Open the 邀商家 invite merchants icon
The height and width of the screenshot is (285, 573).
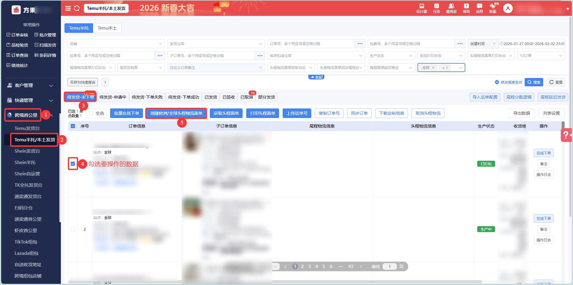pyautogui.click(x=451, y=8)
